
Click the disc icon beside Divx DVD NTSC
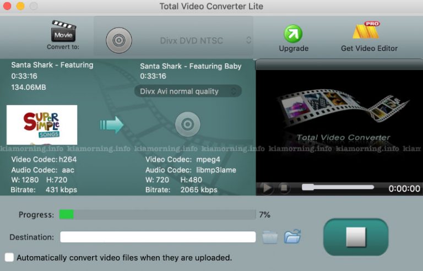tap(118, 40)
